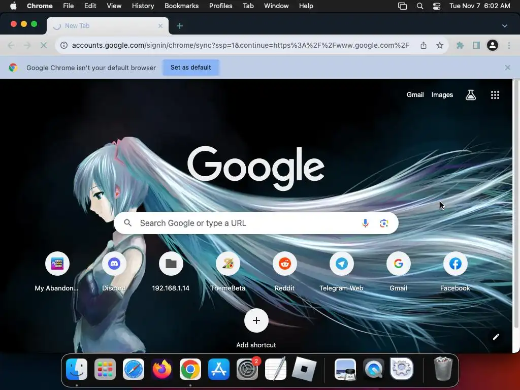Viewport: 520px width, 390px height.
Task: Open TextEdit from the Dock
Action: point(276,369)
